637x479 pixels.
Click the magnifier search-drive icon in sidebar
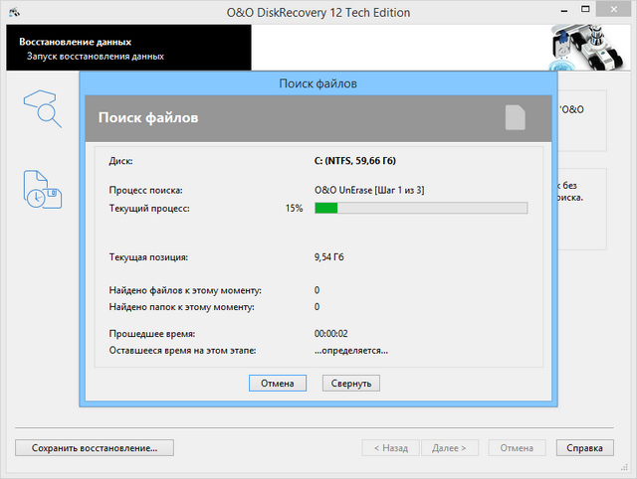point(42,108)
